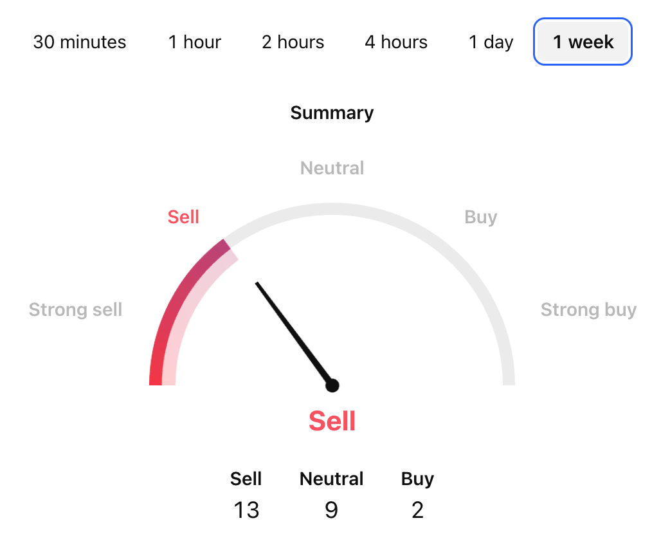
Task: Click the black gauge needle
Action: tap(293, 332)
